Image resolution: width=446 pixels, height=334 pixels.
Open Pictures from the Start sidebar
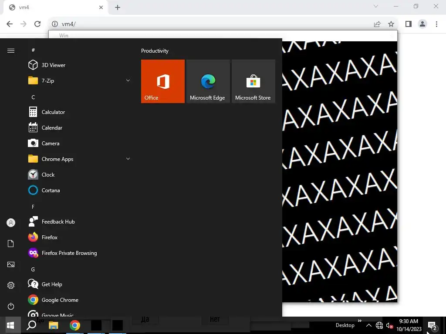click(11, 264)
